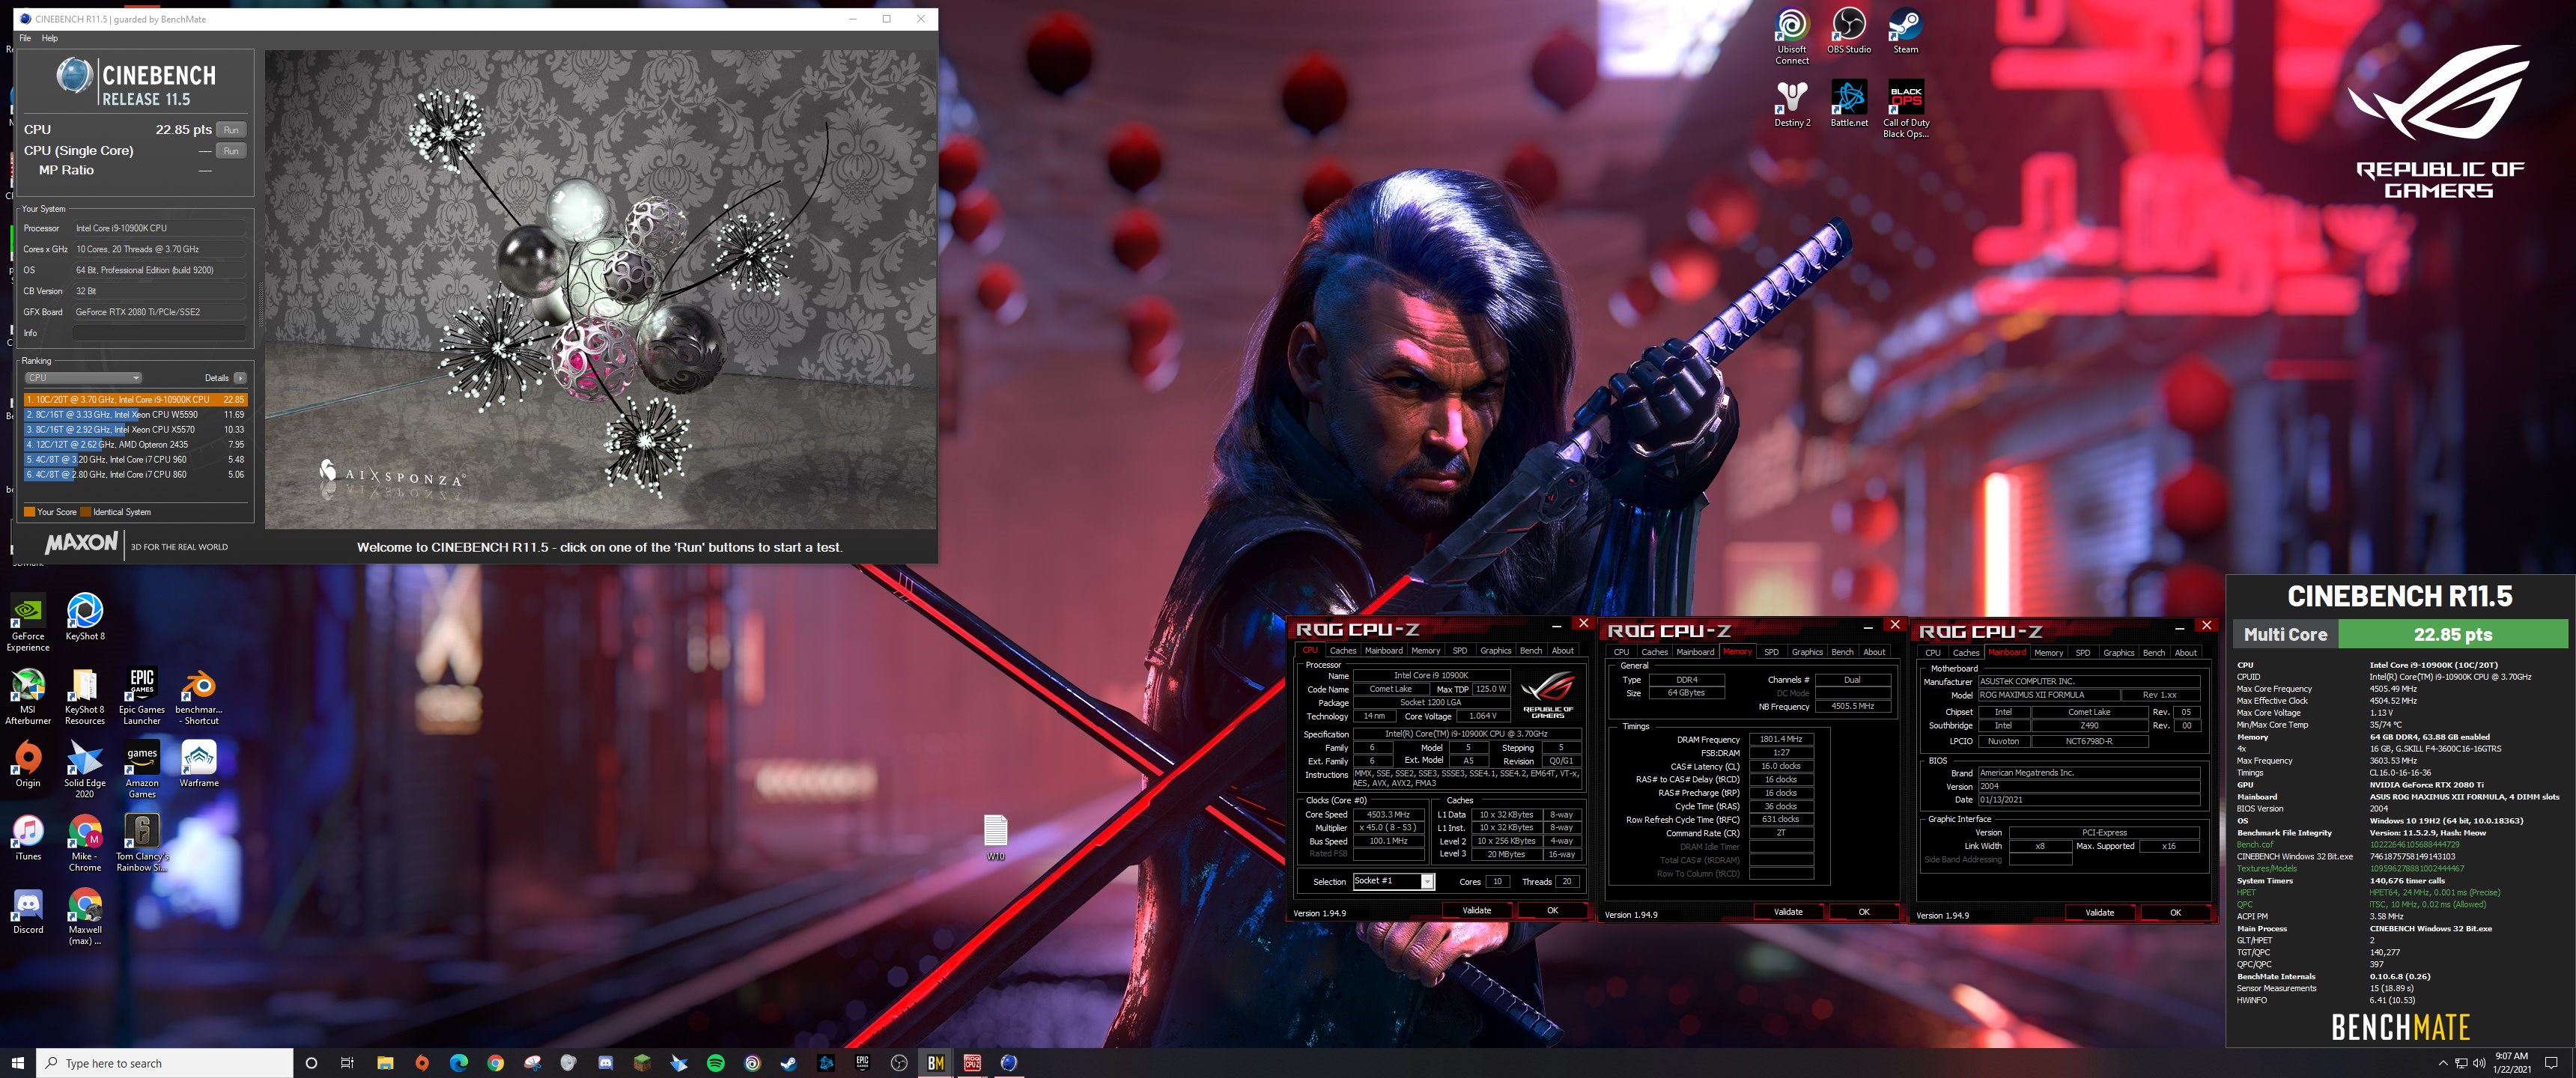Click OK in CPU-Z memory window

[x=1863, y=912]
